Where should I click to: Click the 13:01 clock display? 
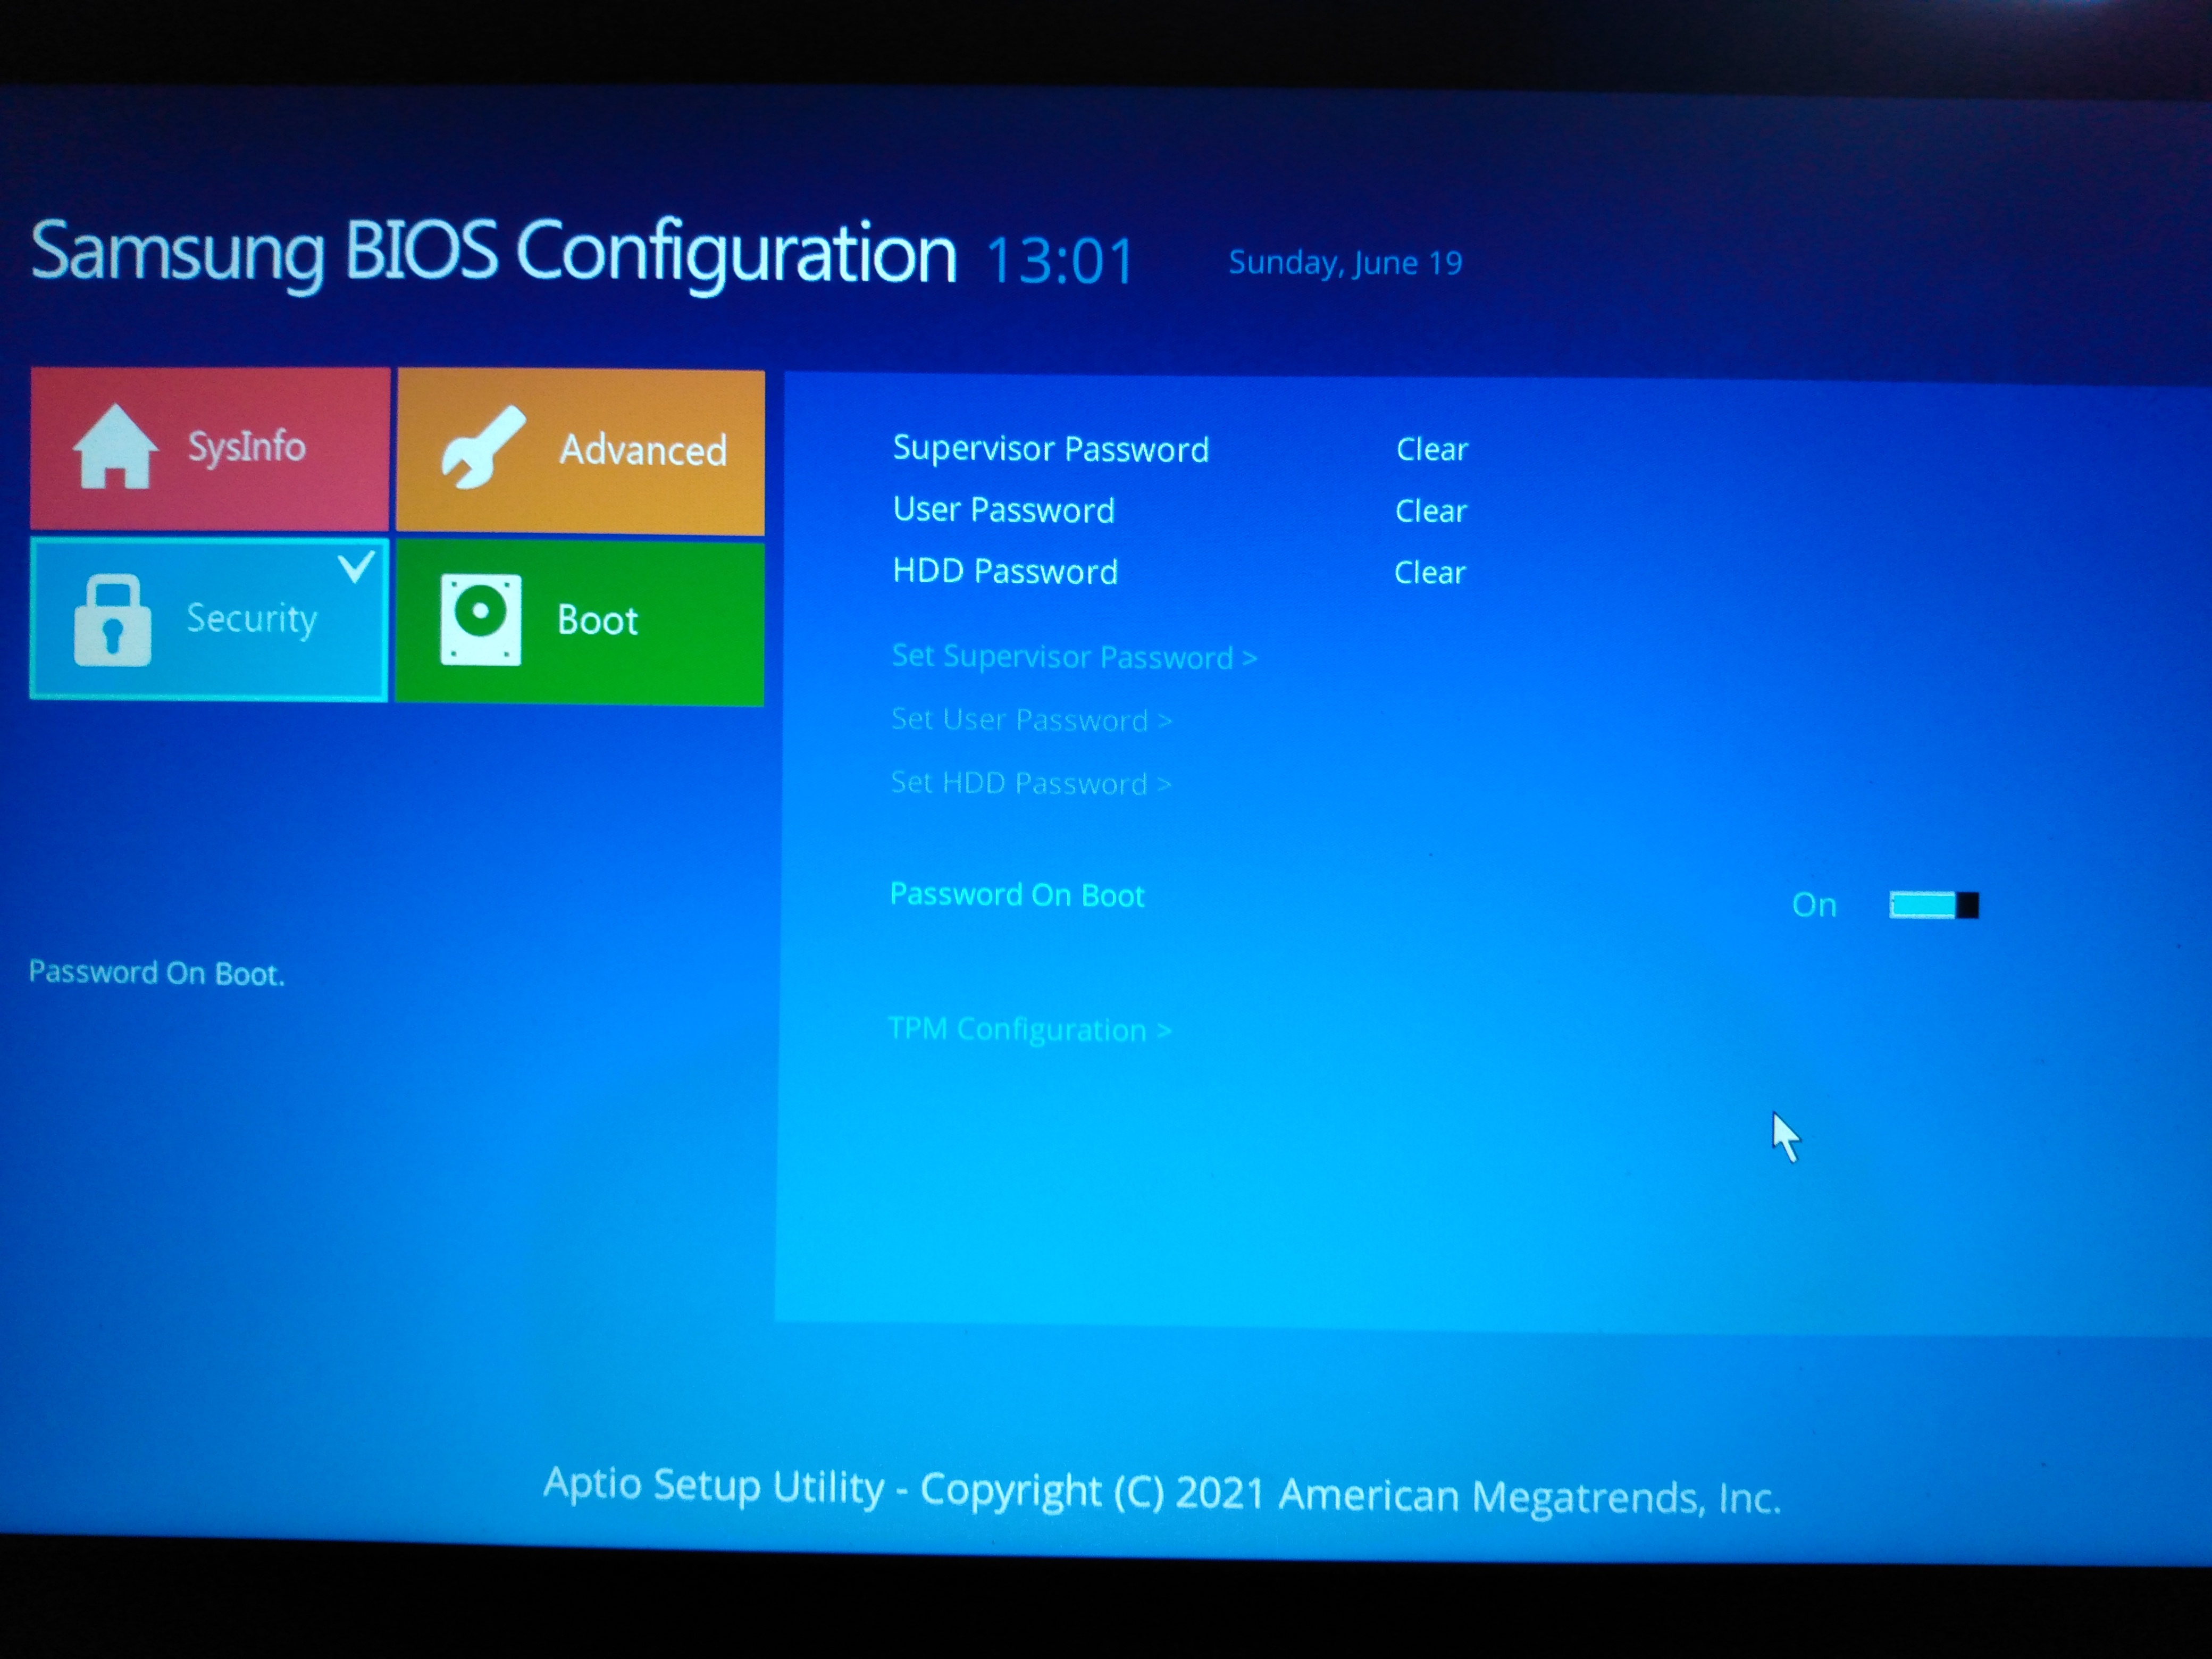pyautogui.click(x=1059, y=258)
